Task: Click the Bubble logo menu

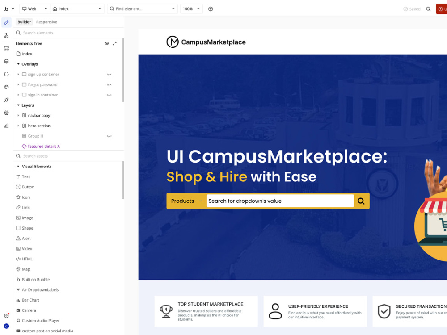Action: (x=8, y=9)
